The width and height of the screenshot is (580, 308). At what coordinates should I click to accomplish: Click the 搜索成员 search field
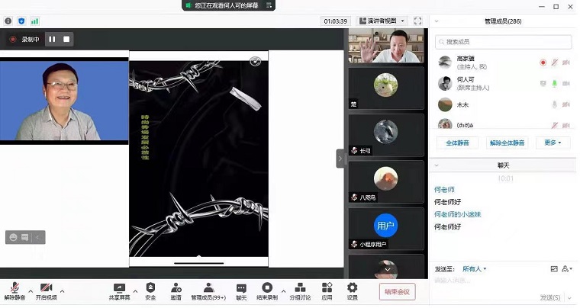(504, 42)
